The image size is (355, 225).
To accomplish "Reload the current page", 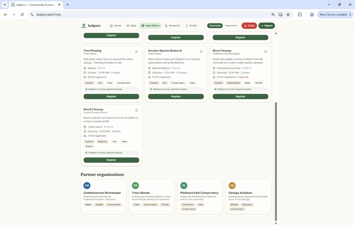I will coord(22,15).
